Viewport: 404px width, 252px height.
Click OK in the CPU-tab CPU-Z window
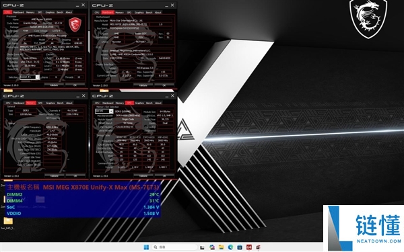pyautogui.click(x=75, y=85)
